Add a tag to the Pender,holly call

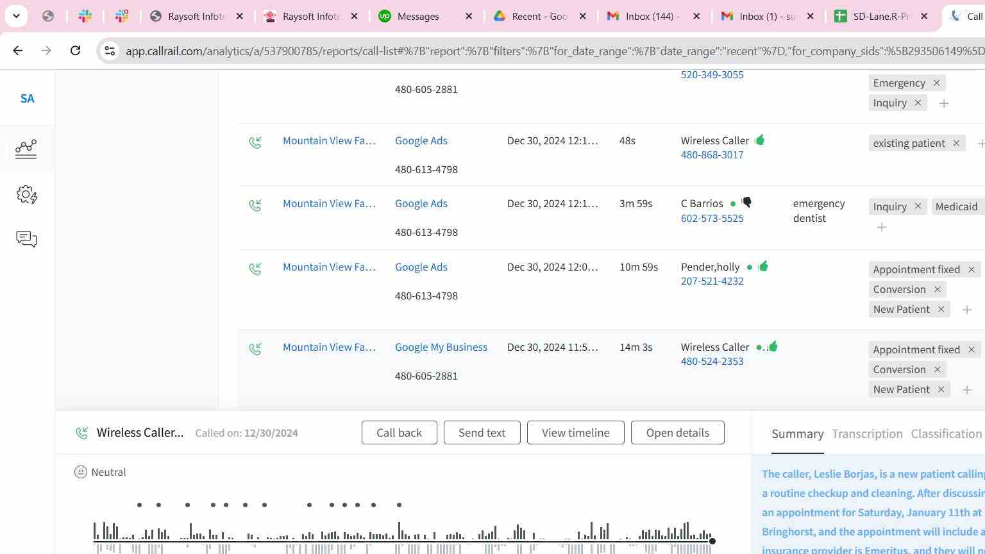pos(967,310)
